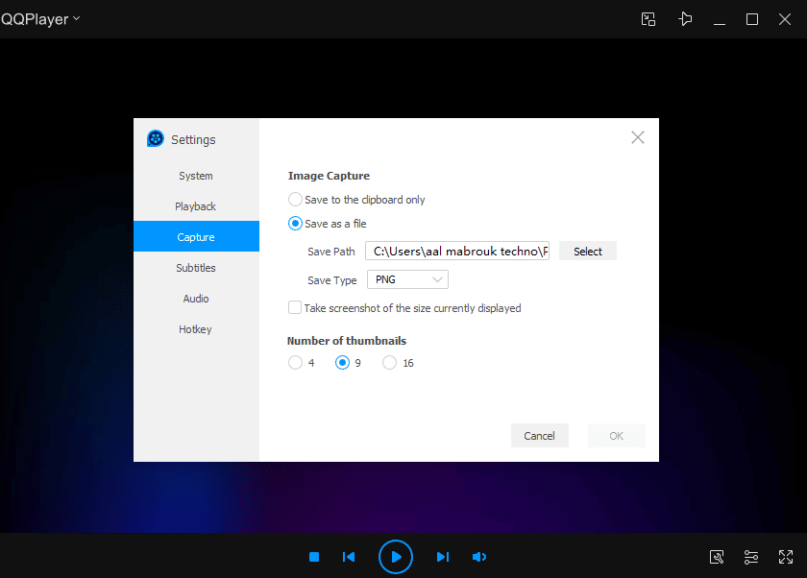Click the Save Path text field
The width and height of the screenshot is (807, 578).
pos(457,251)
